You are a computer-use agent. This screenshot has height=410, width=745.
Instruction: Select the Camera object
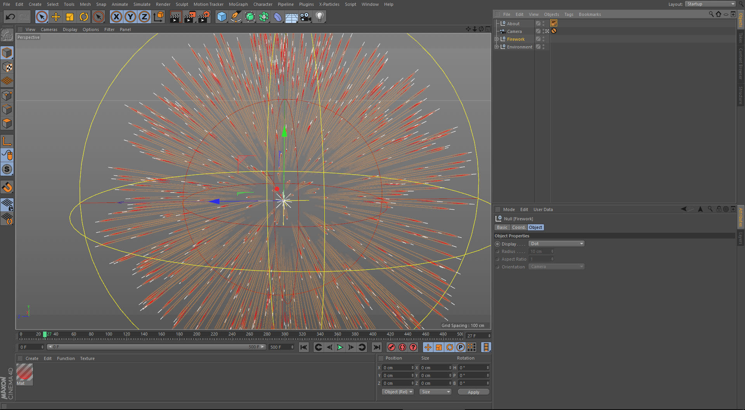click(x=514, y=31)
